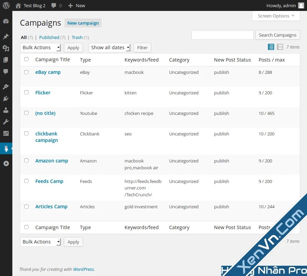This screenshot has width=307, height=276.
Task: Click the Filter button
Action: [142, 48]
